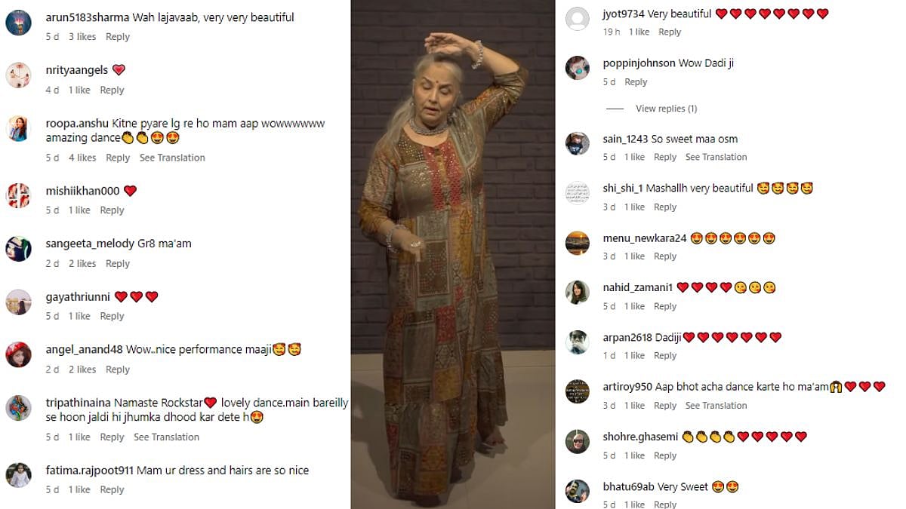Open sangeeta_melody's profile picture
906x509 pixels.
coord(18,249)
